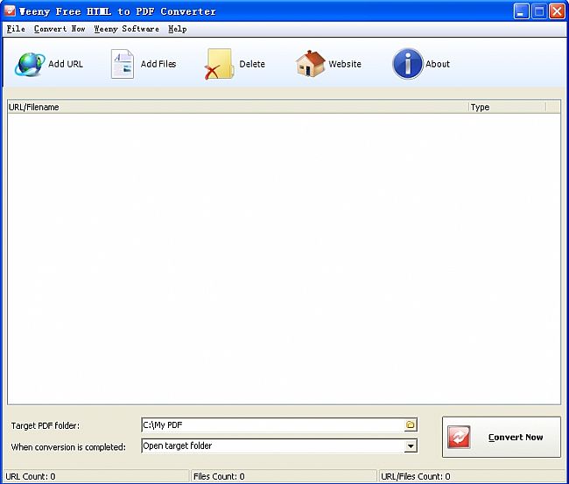Click 'When conversion is completed' label

click(x=68, y=447)
